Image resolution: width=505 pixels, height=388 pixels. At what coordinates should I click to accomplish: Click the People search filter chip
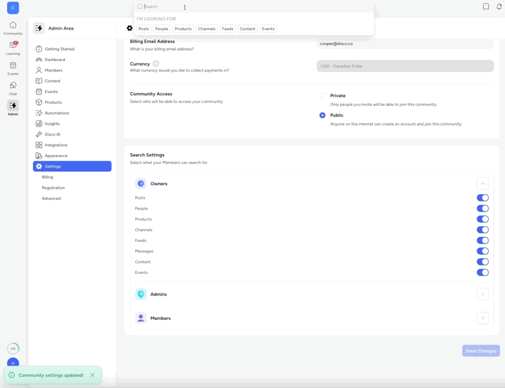pyautogui.click(x=162, y=28)
